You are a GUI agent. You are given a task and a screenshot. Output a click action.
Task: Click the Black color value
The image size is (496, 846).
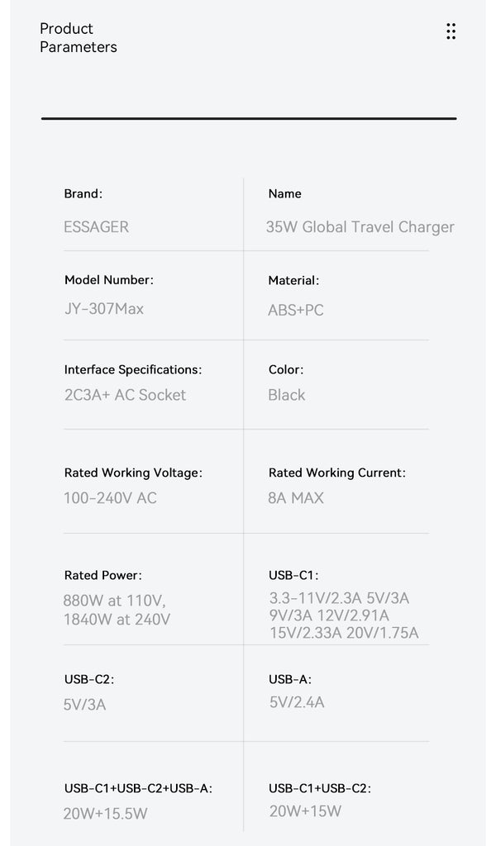[x=286, y=395]
